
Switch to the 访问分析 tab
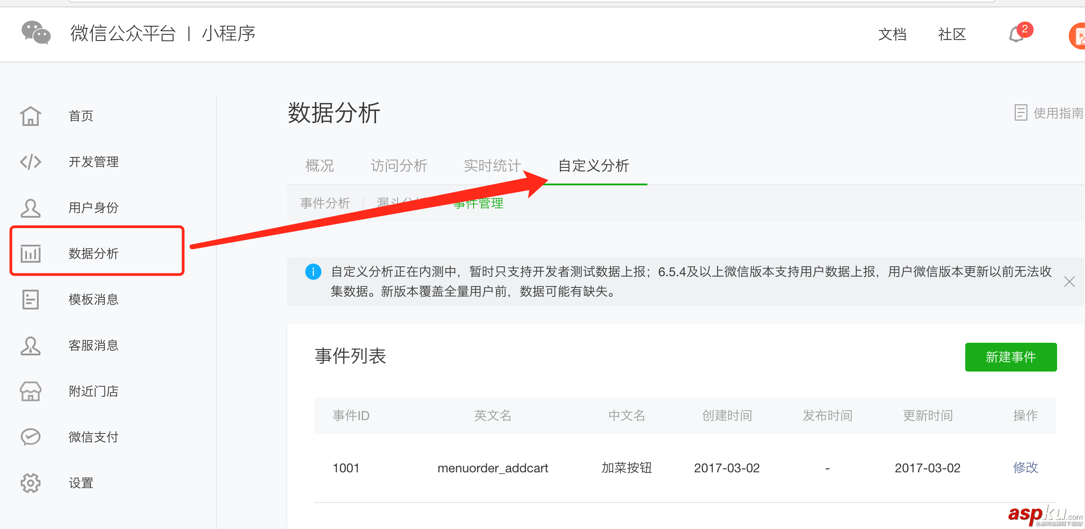399,166
